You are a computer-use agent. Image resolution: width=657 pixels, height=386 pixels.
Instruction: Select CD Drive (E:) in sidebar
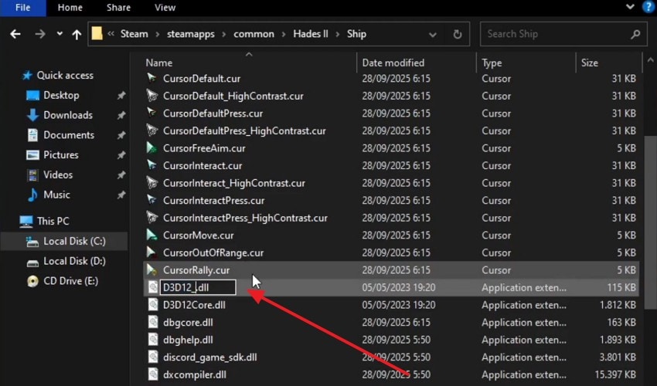70,281
